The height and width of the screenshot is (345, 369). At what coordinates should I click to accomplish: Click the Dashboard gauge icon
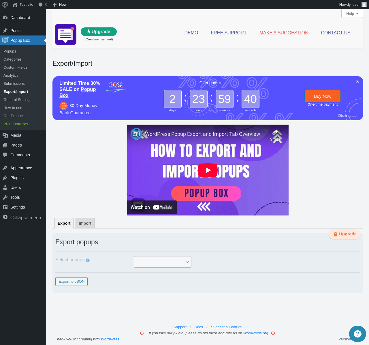coord(5,18)
